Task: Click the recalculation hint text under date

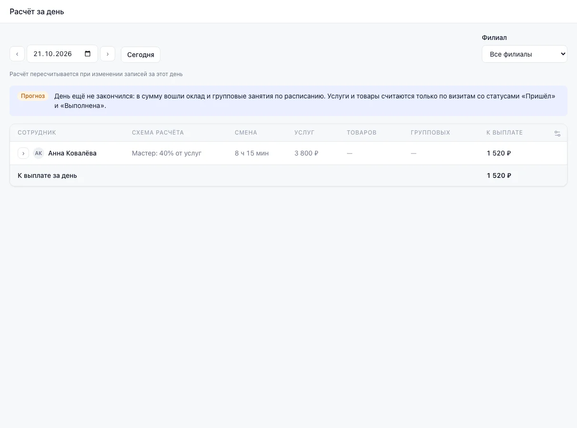Action: 96,74
